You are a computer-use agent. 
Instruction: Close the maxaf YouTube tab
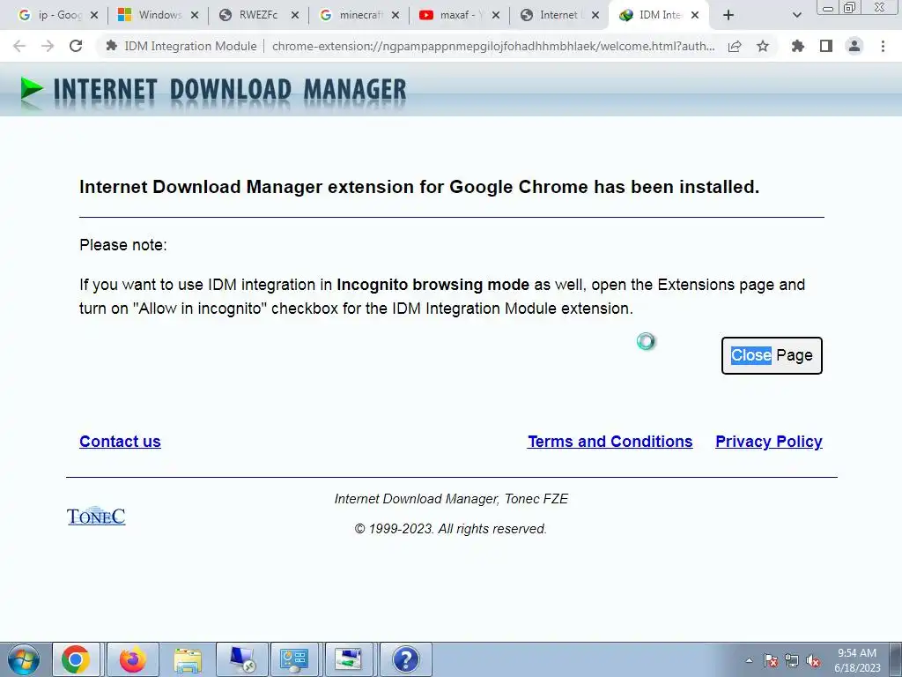(x=496, y=15)
